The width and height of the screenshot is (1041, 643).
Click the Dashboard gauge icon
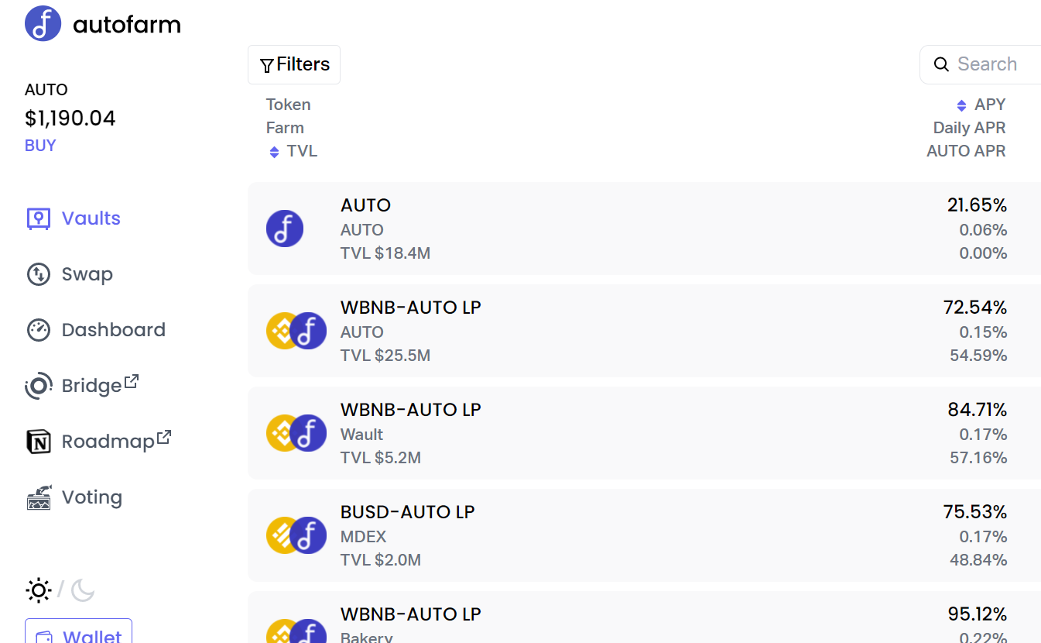[39, 330]
